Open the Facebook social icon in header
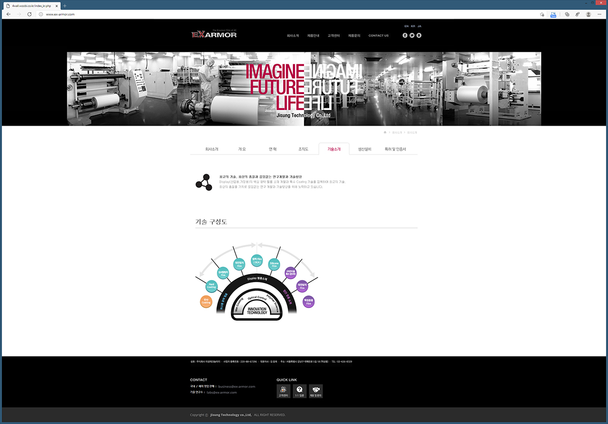608x424 pixels. 405,35
